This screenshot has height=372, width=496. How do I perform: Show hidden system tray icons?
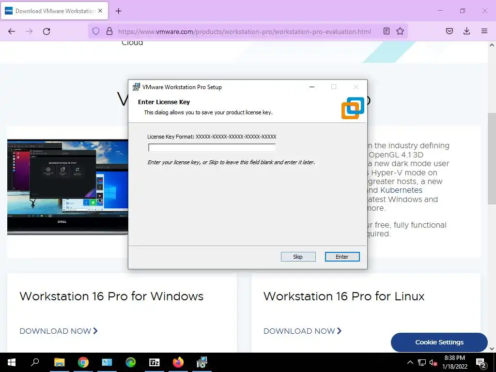[x=410, y=362]
